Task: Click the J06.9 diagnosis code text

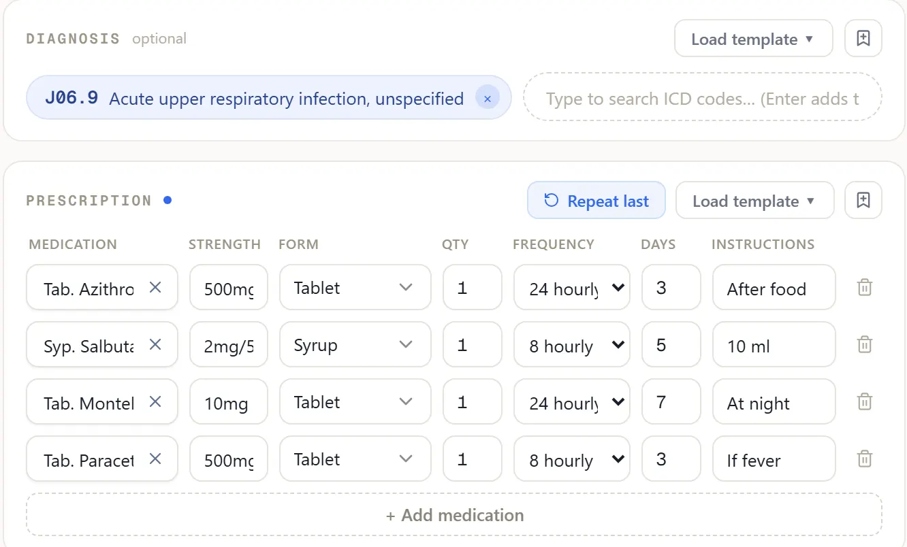Action: point(71,98)
